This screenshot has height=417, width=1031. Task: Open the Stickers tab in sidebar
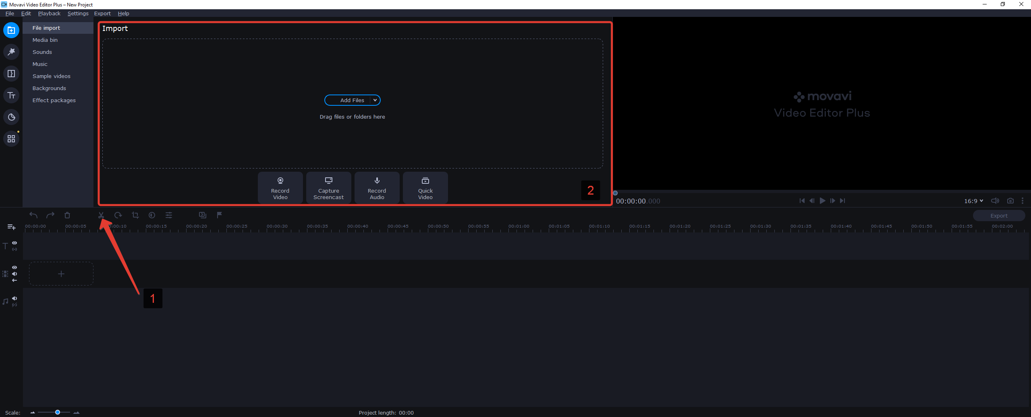[x=11, y=117]
